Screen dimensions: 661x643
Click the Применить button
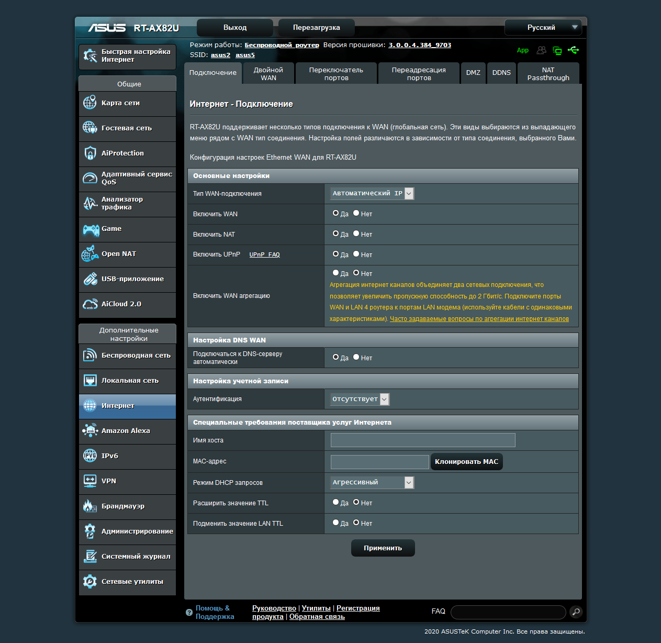tap(383, 548)
